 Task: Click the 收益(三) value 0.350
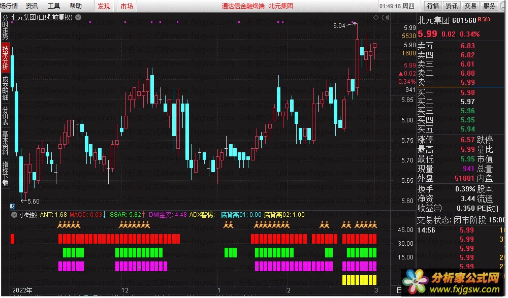pos(465,208)
